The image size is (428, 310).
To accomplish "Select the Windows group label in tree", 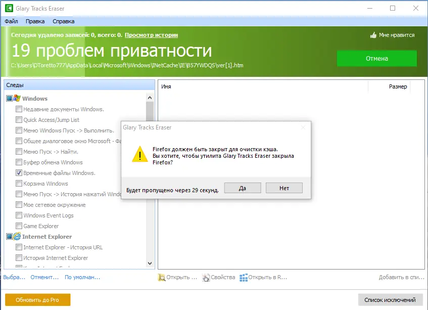I will 35,98.
